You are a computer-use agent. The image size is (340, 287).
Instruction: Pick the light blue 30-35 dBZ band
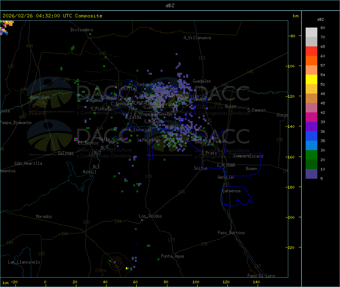pyautogui.click(x=311, y=146)
